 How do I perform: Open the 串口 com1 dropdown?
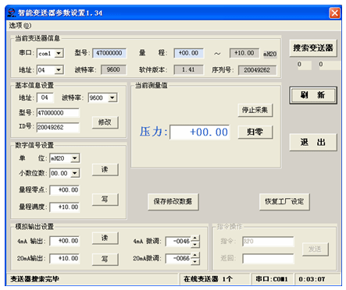[59, 53]
